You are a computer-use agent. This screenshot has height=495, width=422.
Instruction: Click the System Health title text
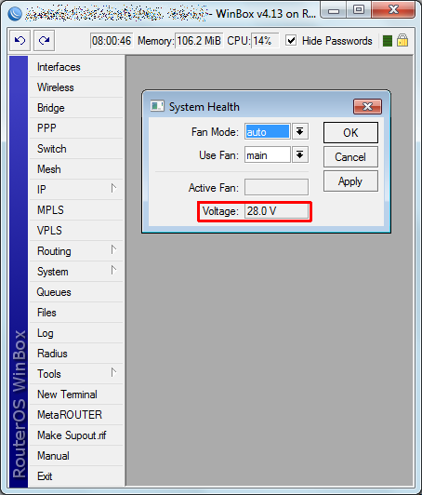[204, 107]
